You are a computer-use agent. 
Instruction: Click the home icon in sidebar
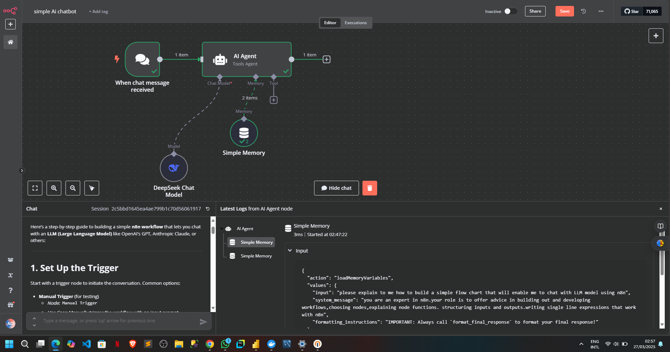[x=11, y=42]
